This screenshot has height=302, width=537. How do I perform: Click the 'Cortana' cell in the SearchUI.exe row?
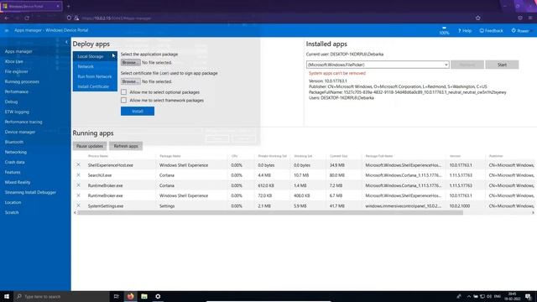[167, 175]
